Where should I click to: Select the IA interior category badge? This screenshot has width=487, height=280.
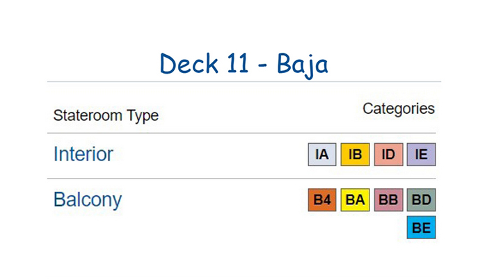click(x=322, y=154)
